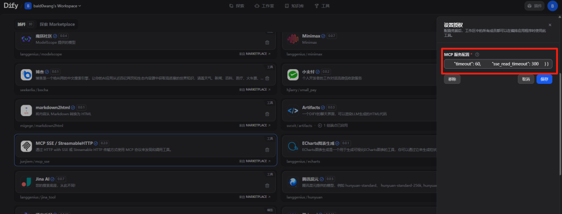Go to 知识库 in top navigation
Image resolution: width=562 pixels, height=214 pixels.
click(x=295, y=6)
